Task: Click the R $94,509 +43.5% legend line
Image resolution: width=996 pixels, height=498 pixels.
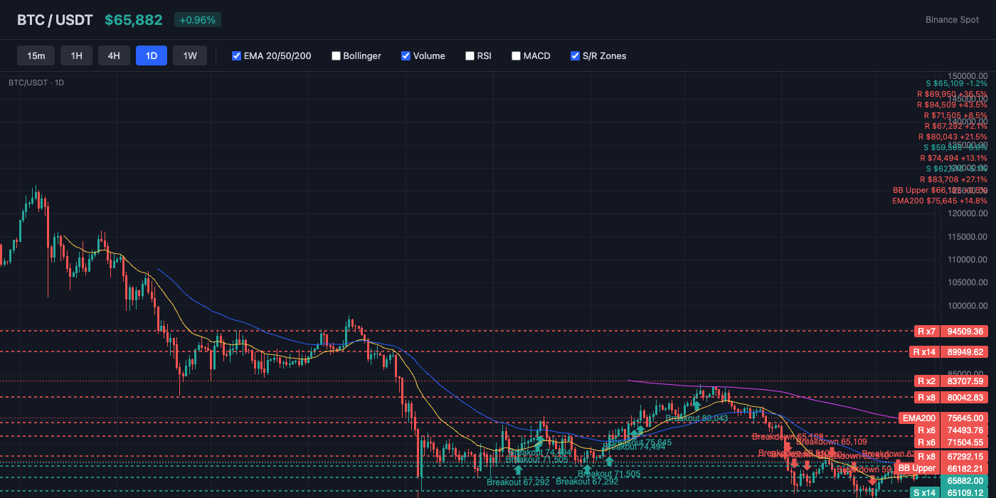Action: (x=952, y=105)
